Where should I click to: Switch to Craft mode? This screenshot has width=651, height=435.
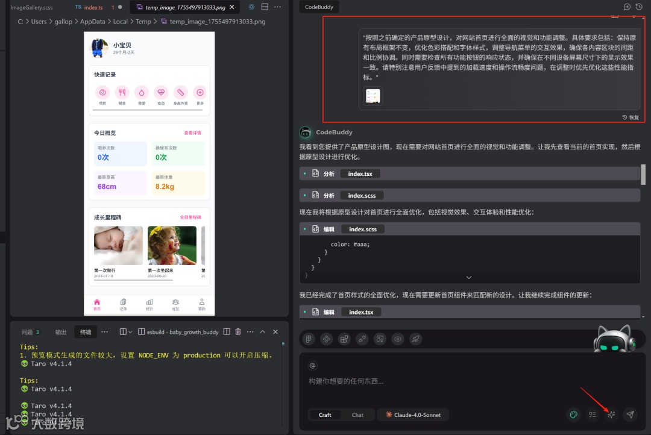[x=325, y=415]
